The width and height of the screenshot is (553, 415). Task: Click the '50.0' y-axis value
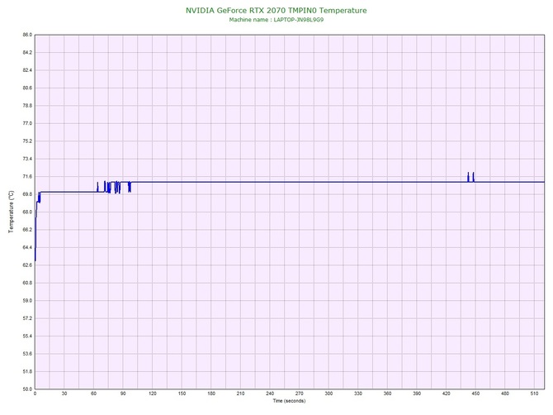[x=27, y=389]
